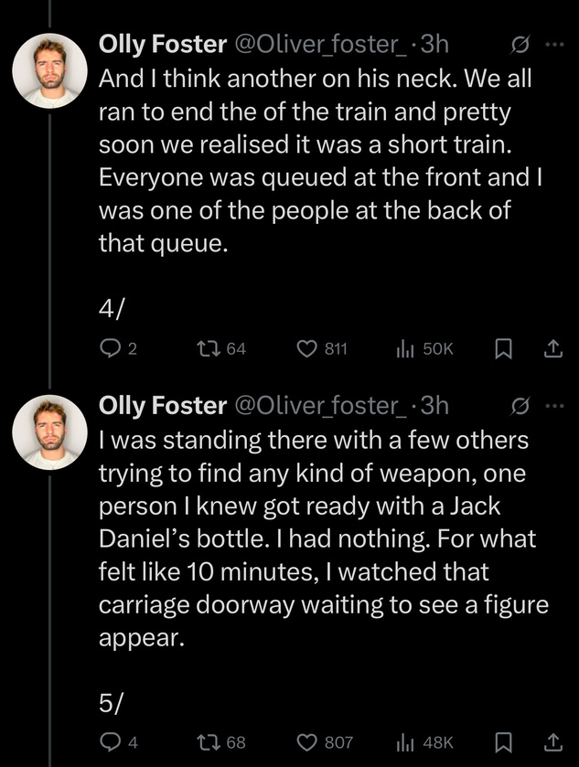Tap the Grok icon on second tweet
Viewport: 579px width, 767px height.
coord(520,405)
